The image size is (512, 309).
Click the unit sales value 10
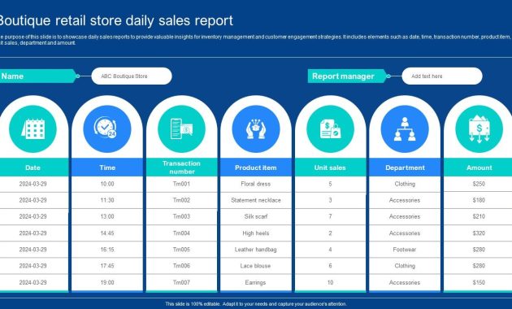pos(330,282)
